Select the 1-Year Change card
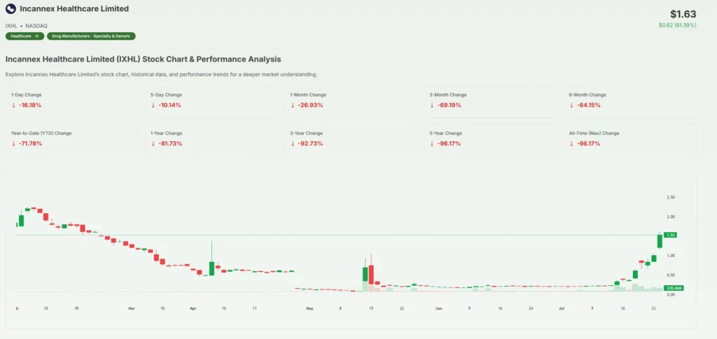This screenshot has width=717, height=339. pos(211,139)
